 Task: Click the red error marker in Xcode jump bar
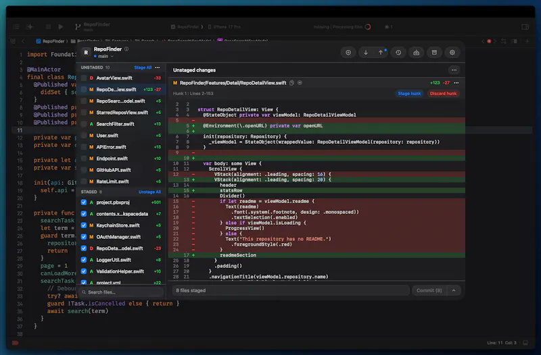tap(489, 41)
